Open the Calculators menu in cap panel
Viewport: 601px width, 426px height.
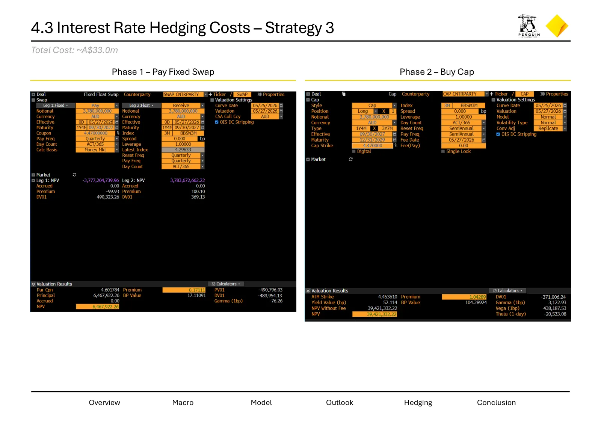pos(507,291)
